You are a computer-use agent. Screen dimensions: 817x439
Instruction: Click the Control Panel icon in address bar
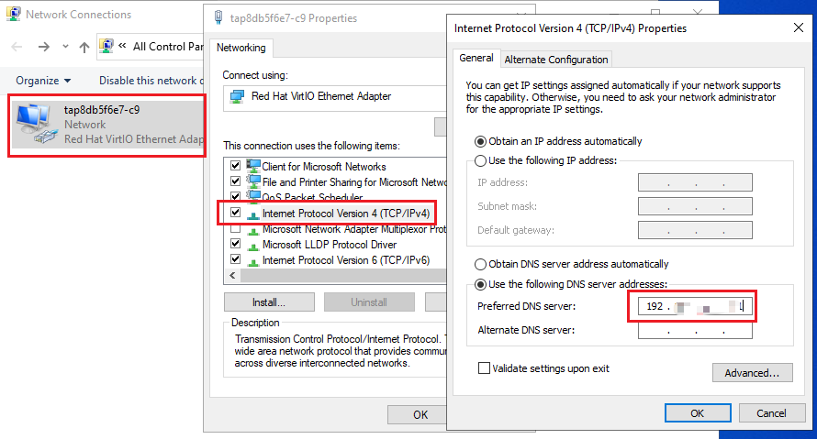pyautogui.click(x=106, y=47)
